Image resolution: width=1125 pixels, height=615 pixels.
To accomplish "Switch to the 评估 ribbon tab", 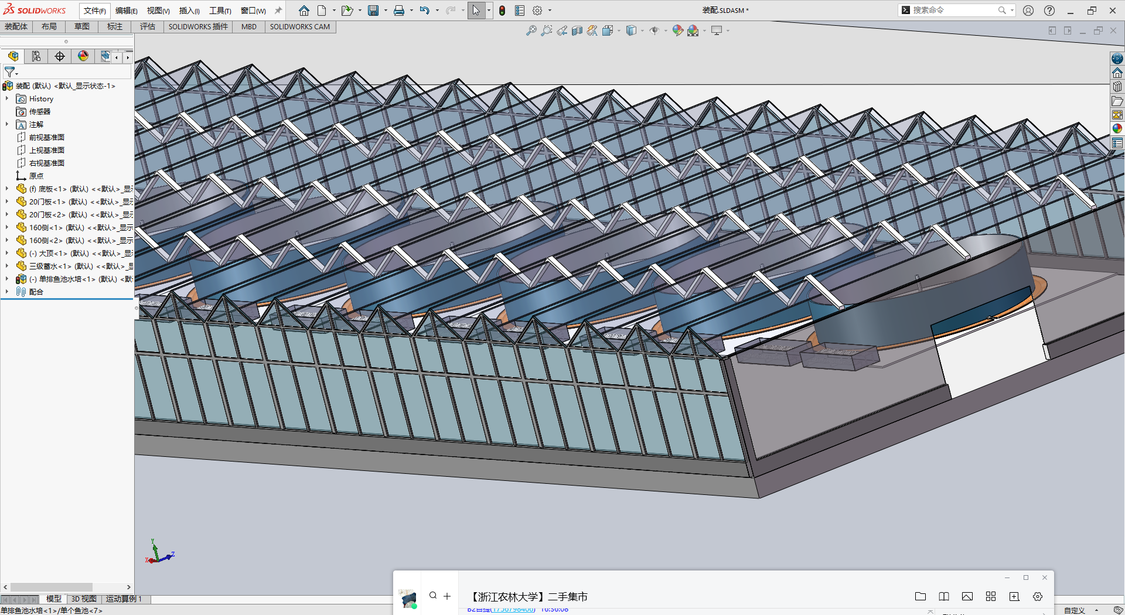I will pyautogui.click(x=148, y=26).
